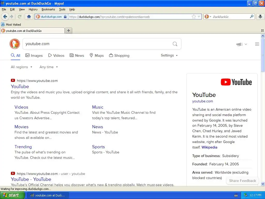Click the YouTube favicon on the user › youtube result
The height and width of the screenshot is (199, 265).
tap(13, 173)
